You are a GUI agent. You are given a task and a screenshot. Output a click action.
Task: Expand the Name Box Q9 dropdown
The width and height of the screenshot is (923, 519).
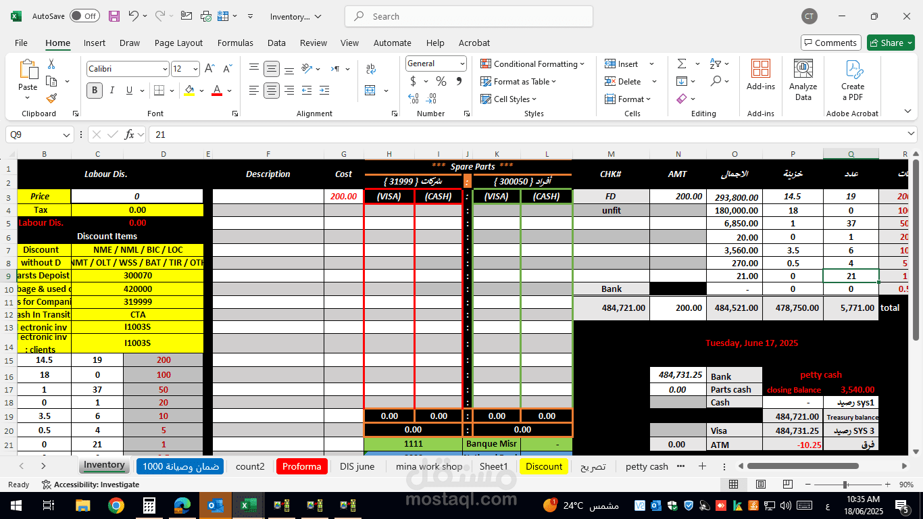click(x=66, y=134)
